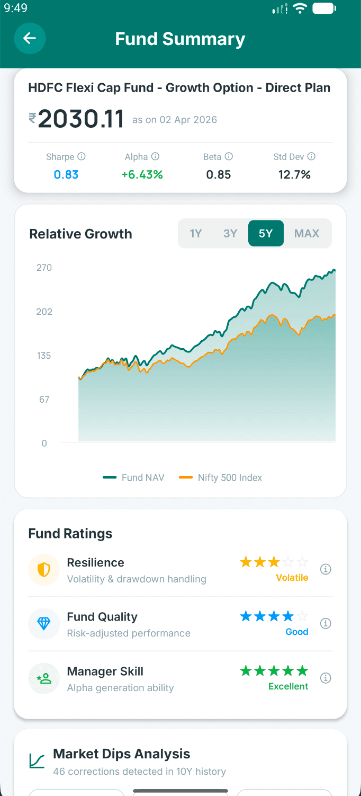361x796 pixels.
Task: Select the Fund Quality diamond icon
Action: click(43, 624)
